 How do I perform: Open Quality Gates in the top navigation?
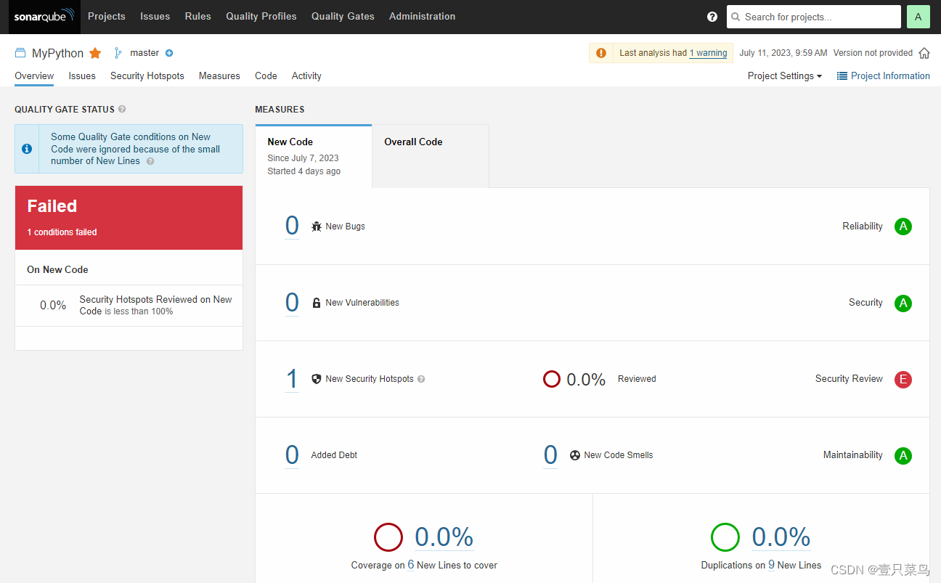[343, 16]
